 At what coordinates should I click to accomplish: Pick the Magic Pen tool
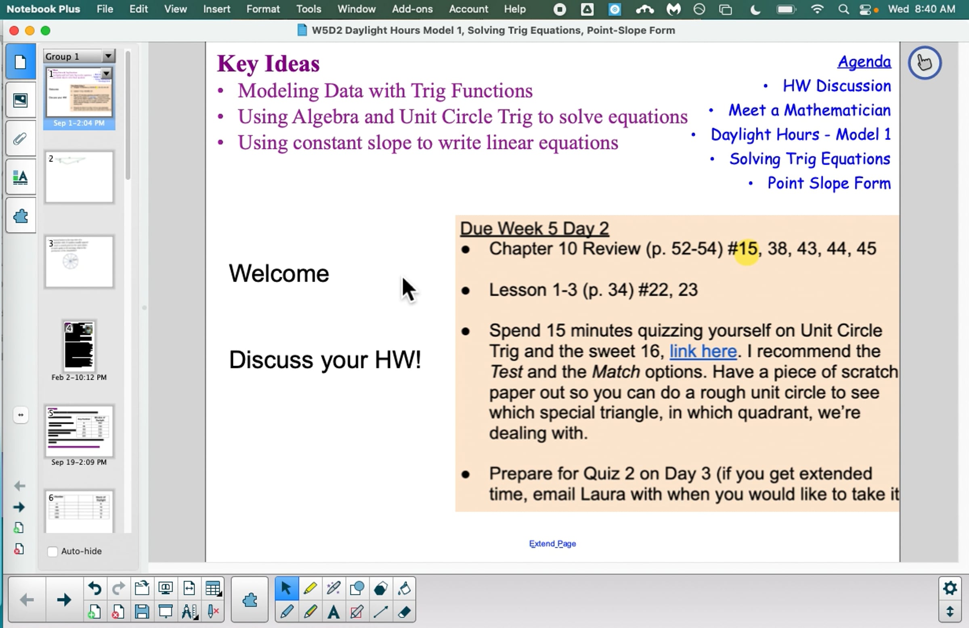pyautogui.click(x=333, y=588)
